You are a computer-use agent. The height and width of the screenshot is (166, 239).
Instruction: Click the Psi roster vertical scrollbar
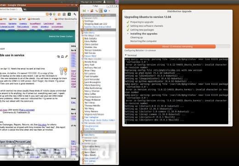tap(117, 84)
